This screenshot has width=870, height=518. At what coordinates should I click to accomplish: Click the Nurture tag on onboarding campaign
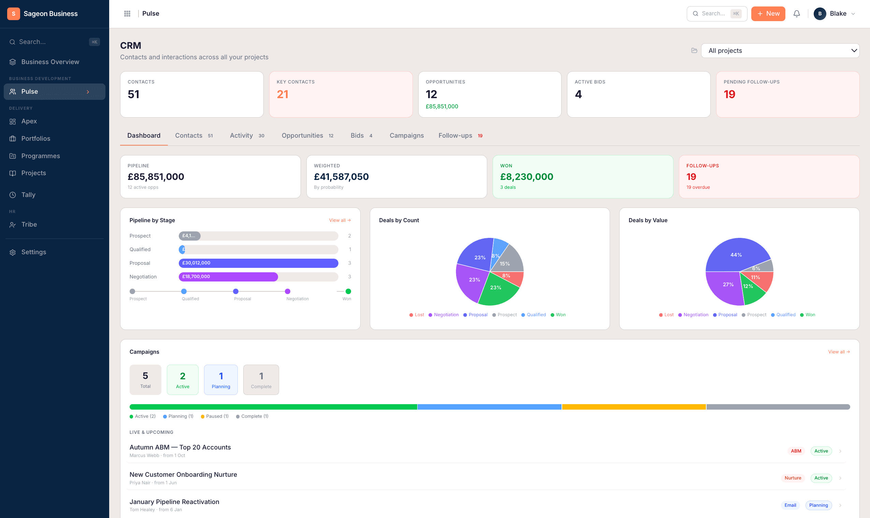pos(793,478)
